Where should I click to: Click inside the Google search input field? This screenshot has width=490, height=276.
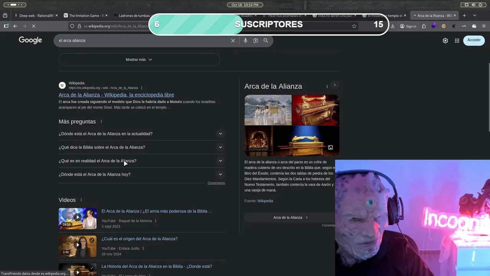tap(142, 41)
